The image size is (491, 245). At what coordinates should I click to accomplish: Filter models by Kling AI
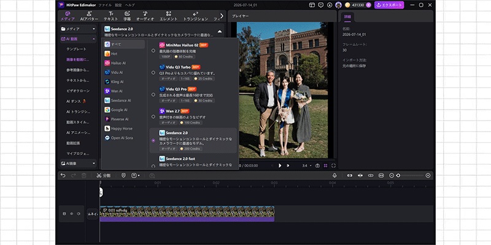(x=125, y=81)
